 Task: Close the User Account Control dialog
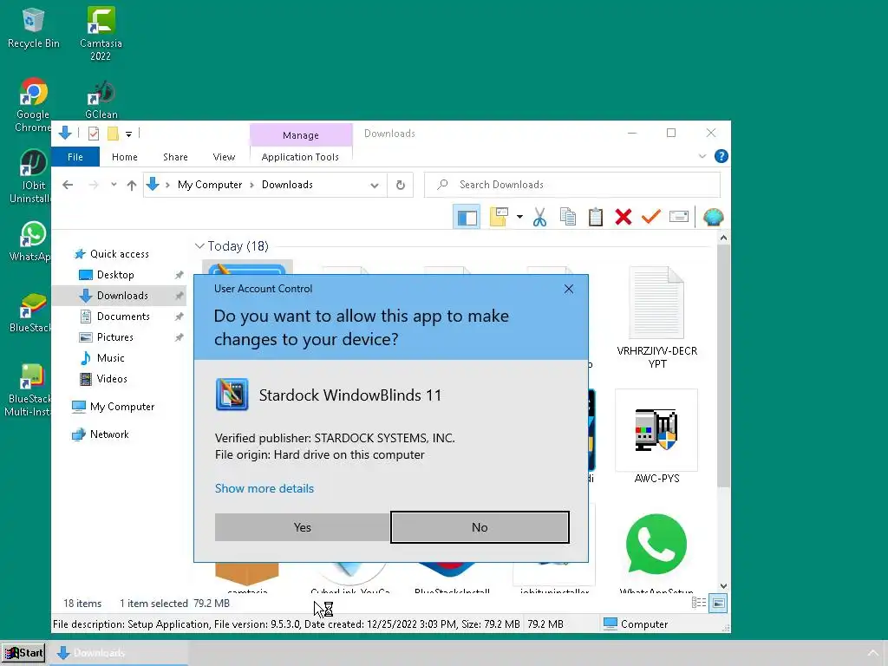(569, 289)
